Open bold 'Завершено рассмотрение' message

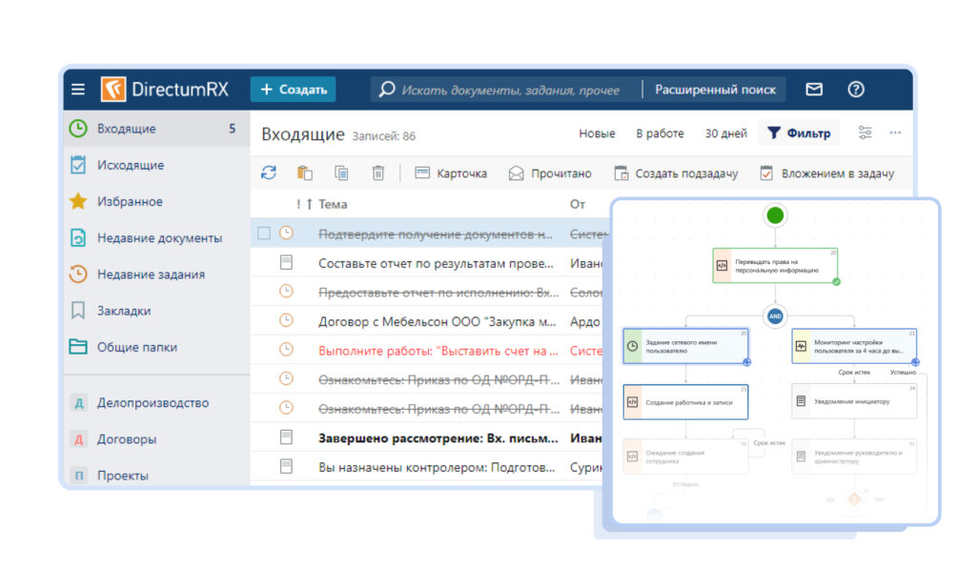pos(438,438)
